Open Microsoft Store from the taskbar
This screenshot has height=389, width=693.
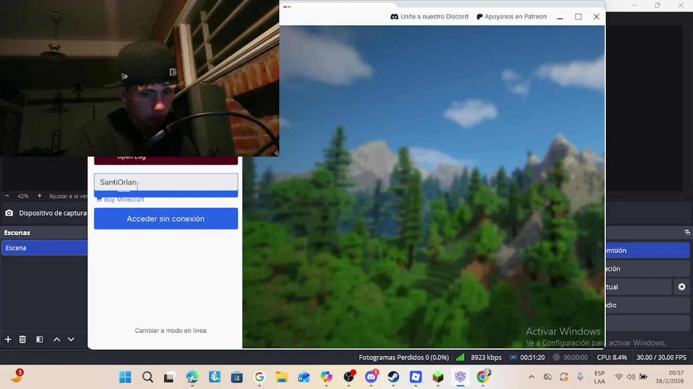237,377
